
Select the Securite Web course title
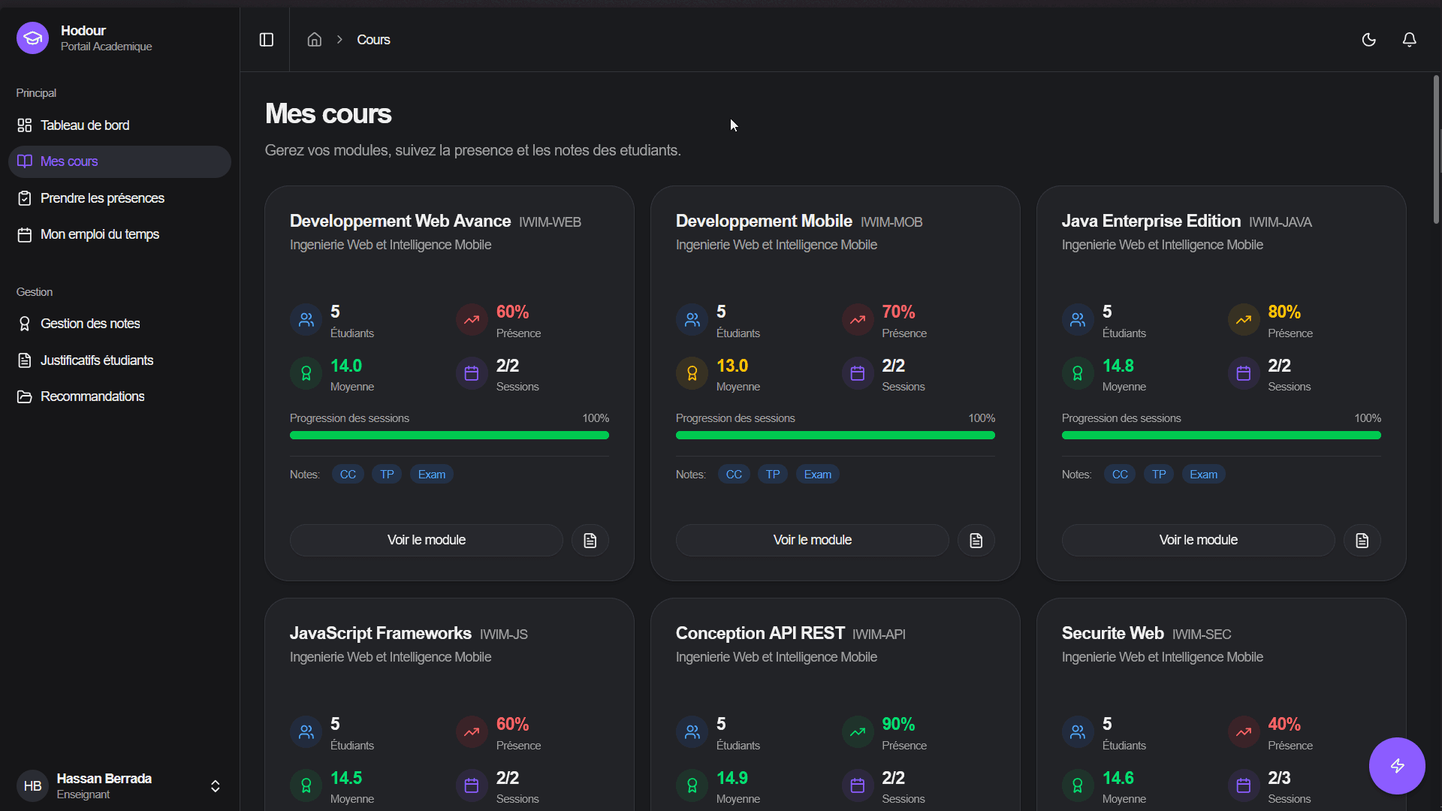pyautogui.click(x=1113, y=634)
